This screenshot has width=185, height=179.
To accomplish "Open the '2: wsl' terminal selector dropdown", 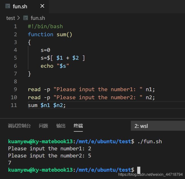I will [x=158, y=126].
